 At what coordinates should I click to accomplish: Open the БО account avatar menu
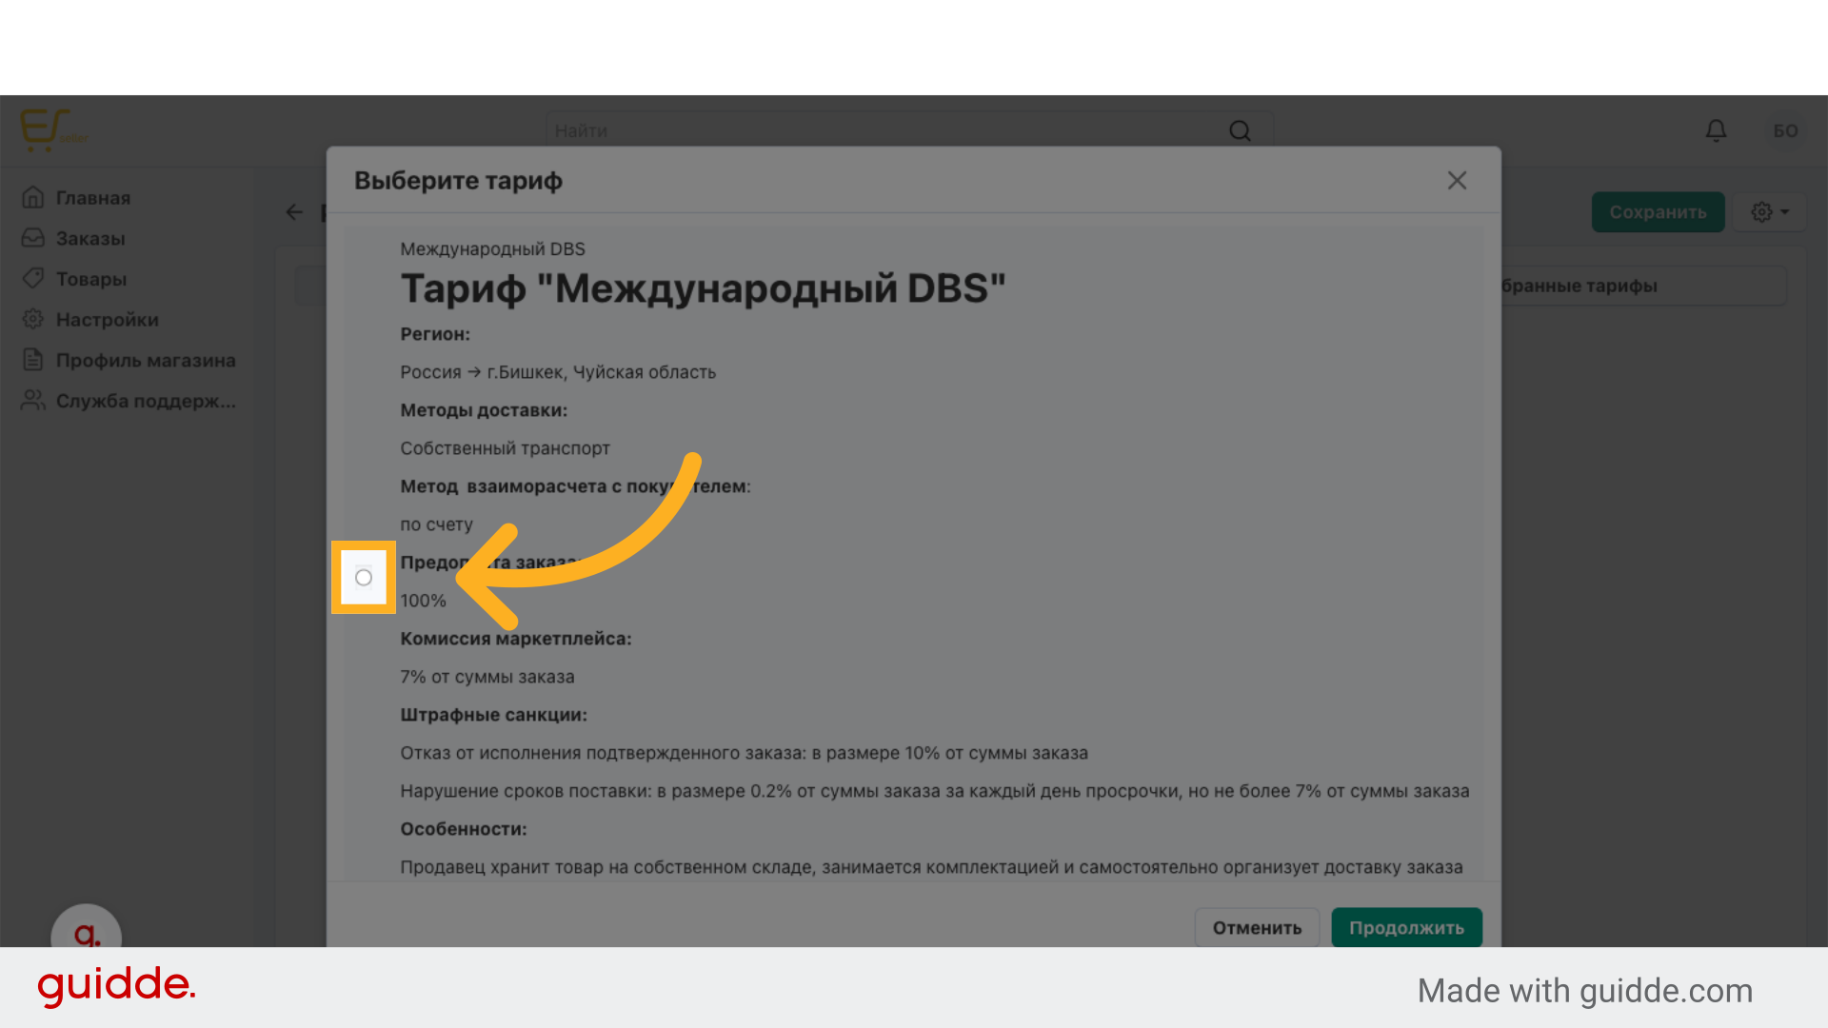(x=1786, y=130)
